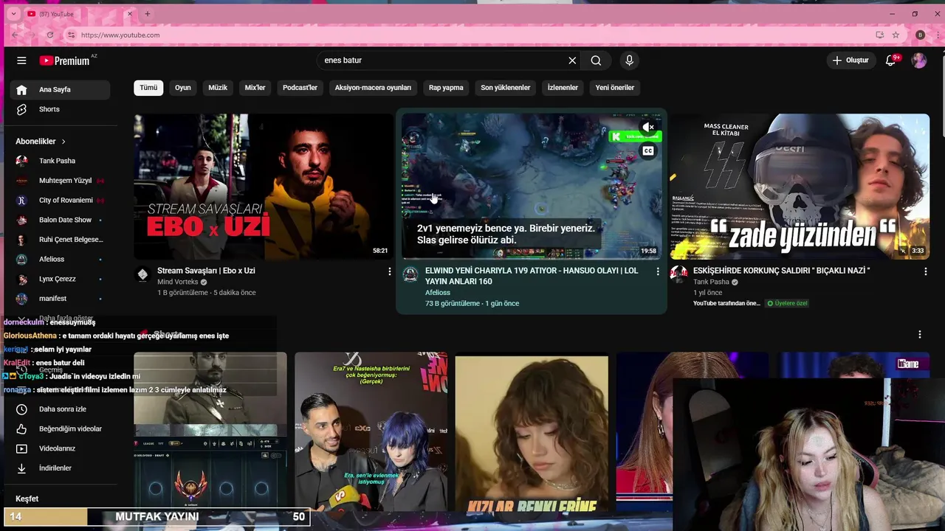Go to Ana Sayfa in the sidebar

tap(60, 89)
